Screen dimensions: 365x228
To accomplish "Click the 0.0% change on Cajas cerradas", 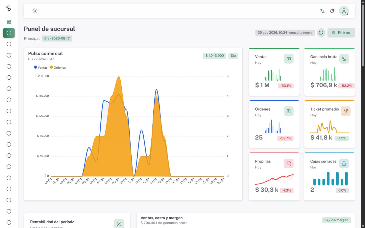I will (x=342, y=190).
